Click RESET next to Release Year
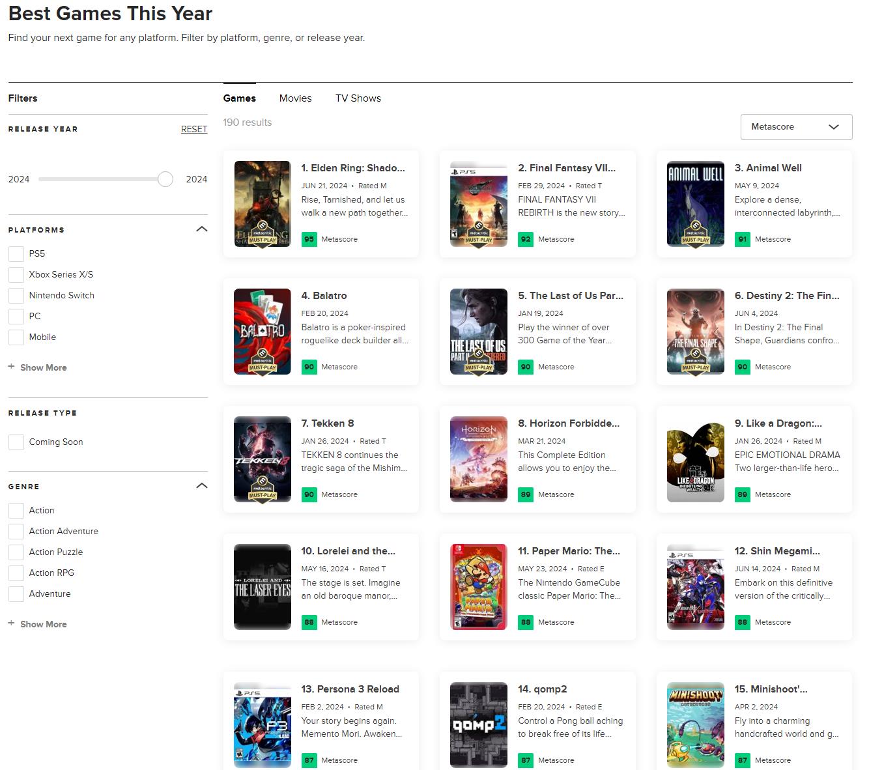This screenshot has width=869, height=770. coord(193,129)
